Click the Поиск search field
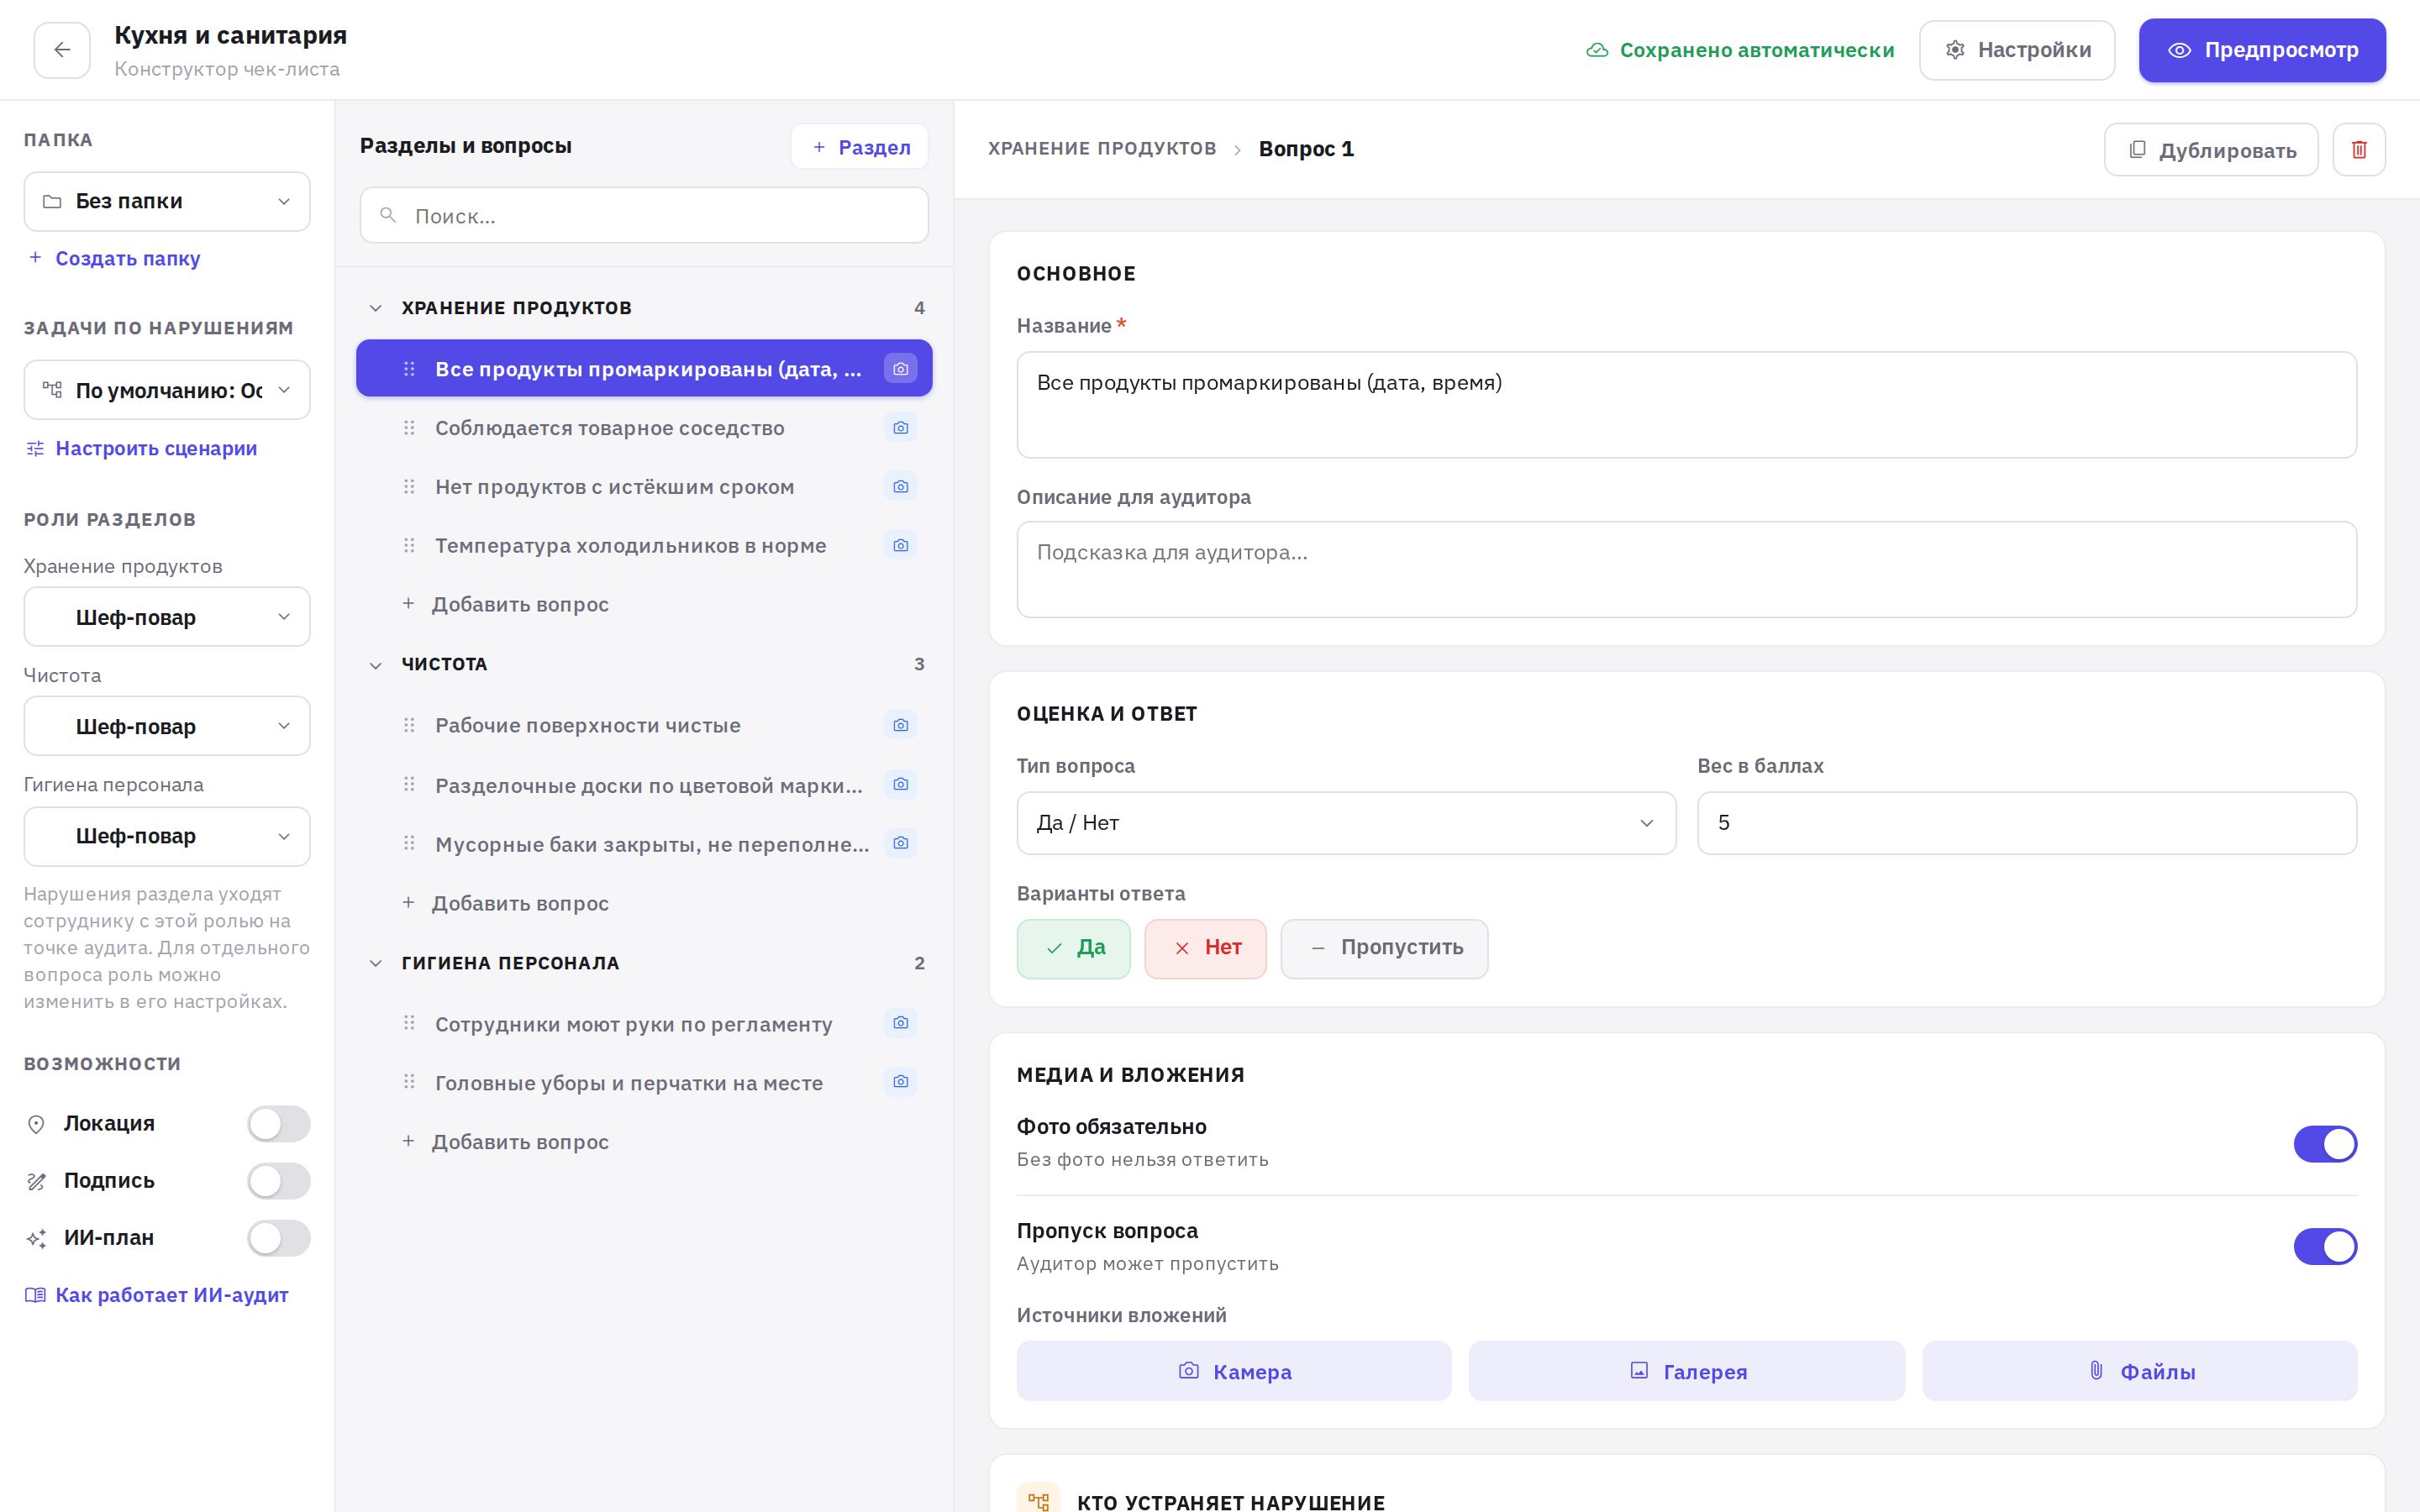 point(644,215)
